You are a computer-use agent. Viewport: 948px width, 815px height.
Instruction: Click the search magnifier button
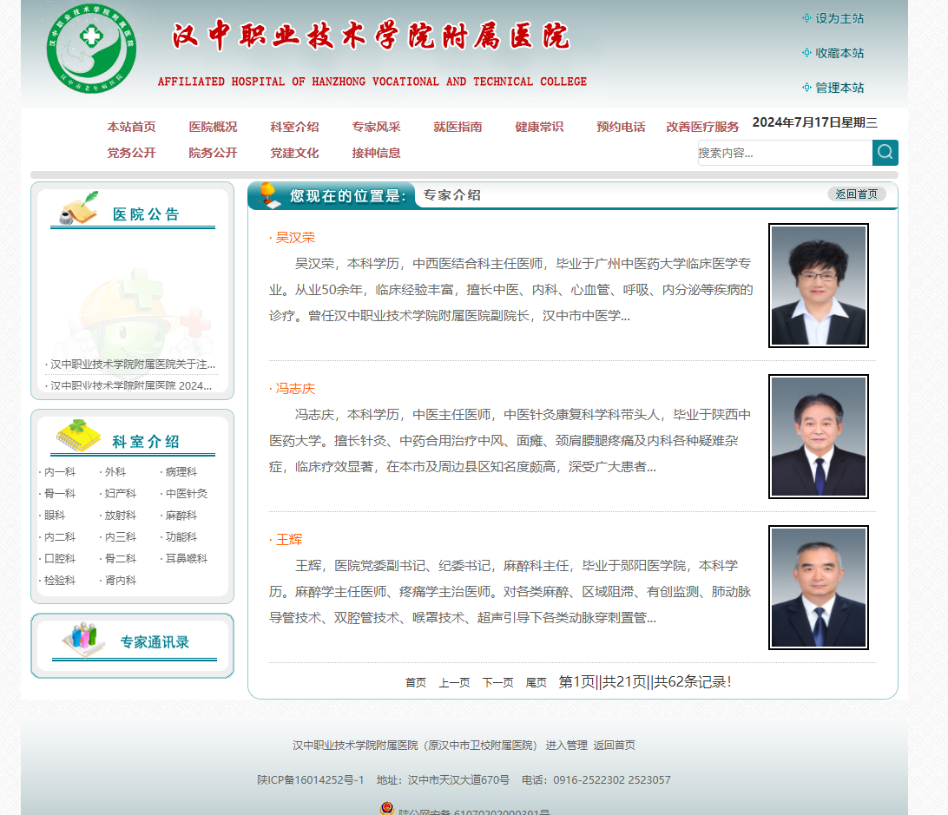click(885, 153)
